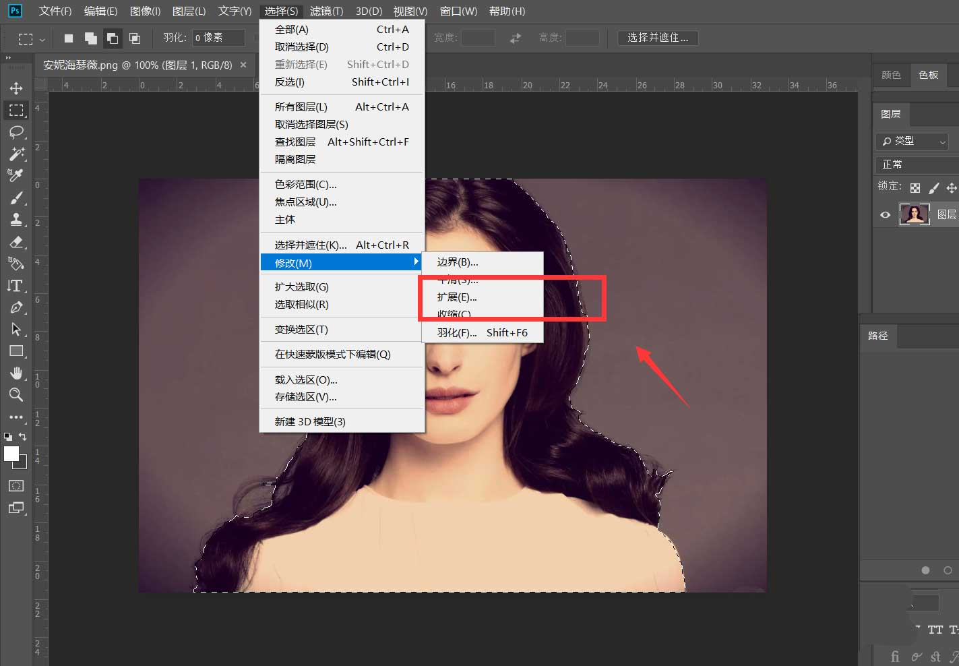Toggle Quick Mask mode in toolbox

pos(16,485)
